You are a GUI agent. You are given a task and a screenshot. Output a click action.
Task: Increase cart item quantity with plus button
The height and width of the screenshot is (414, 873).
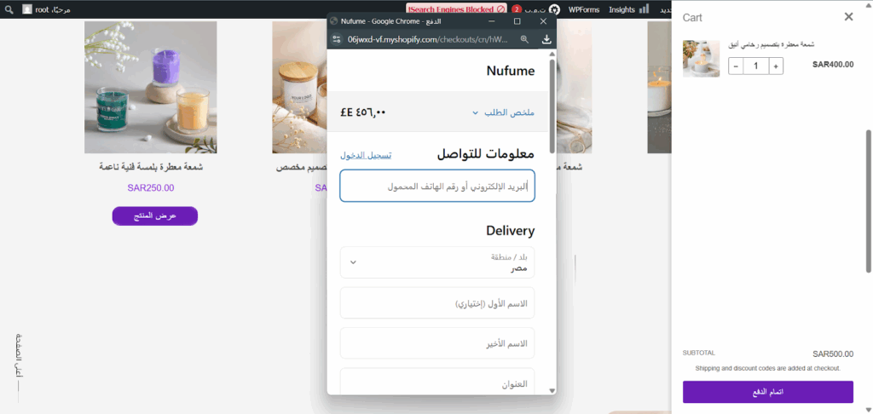[x=776, y=66]
